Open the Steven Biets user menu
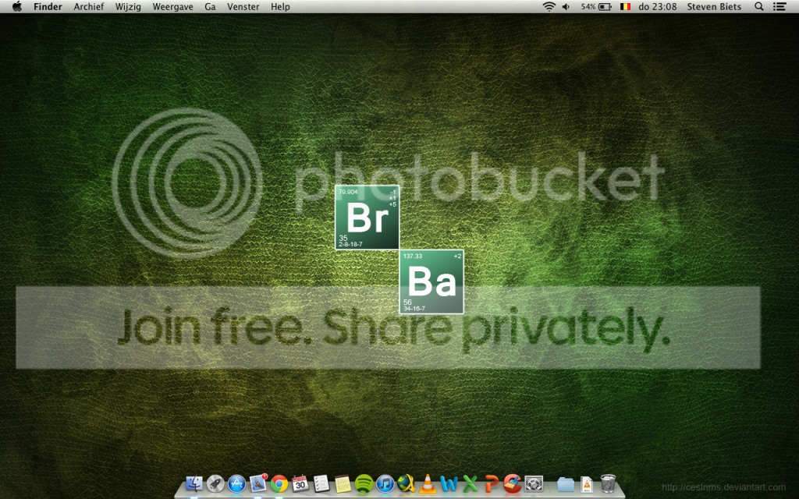Screen dimensions: 799x499 (714, 6)
